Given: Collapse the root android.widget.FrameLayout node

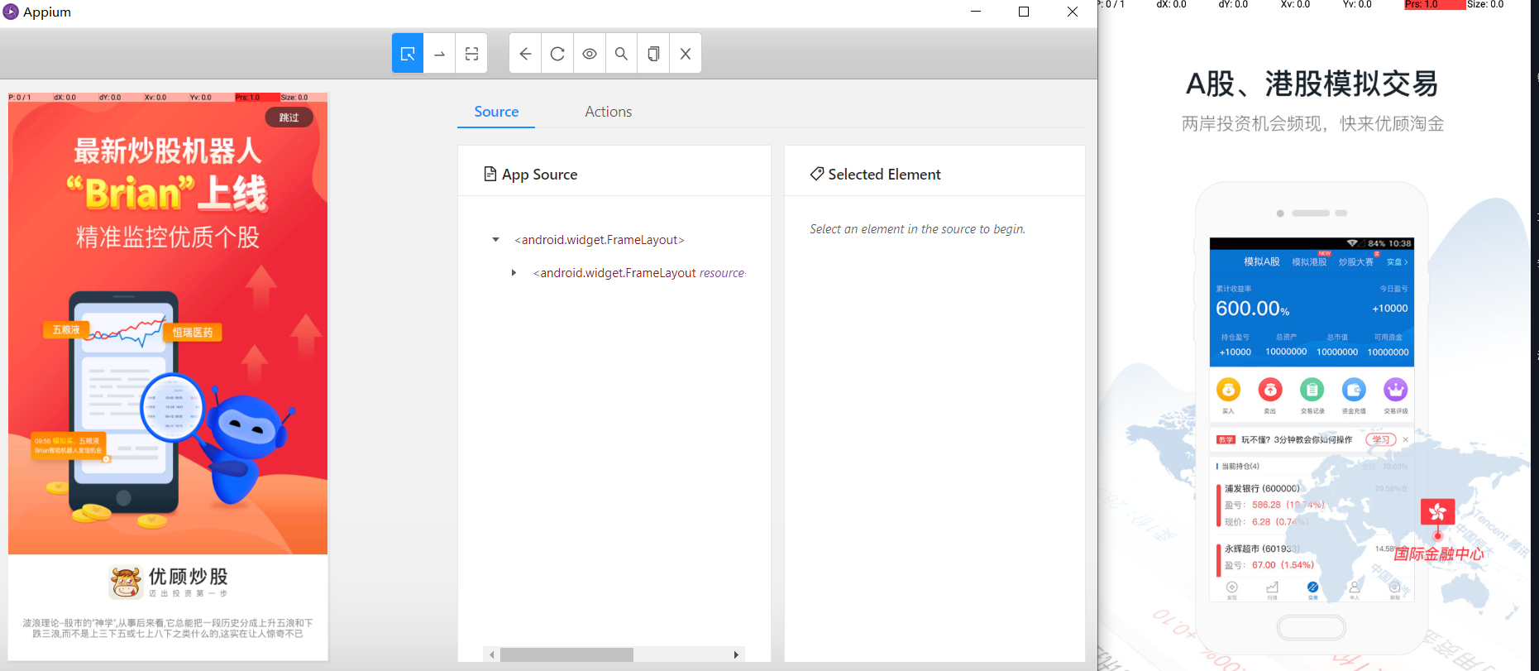Looking at the screenshot, I should (x=495, y=240).
